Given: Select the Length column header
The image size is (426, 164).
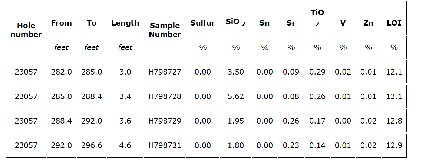Looking at the screenshot, I should [x=125, y=23].
